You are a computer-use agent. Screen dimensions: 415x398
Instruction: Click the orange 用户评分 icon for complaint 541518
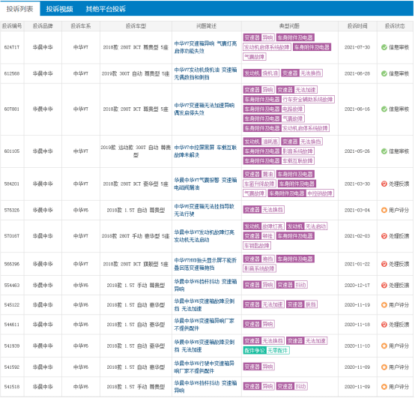click(x=384, y=387)
